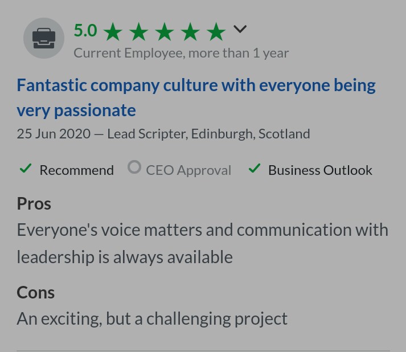The height and width of the screenshot is (352, 406).
Task: Click the 5.0 rating score
Action: pos(85,30)
